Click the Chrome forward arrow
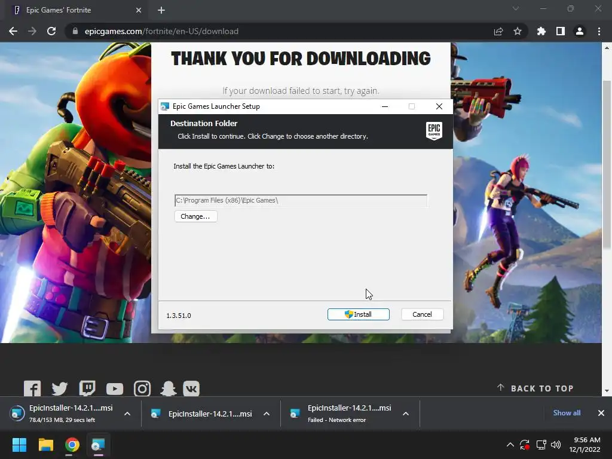Viewport: 612px width, 459px height. (32, 31)
